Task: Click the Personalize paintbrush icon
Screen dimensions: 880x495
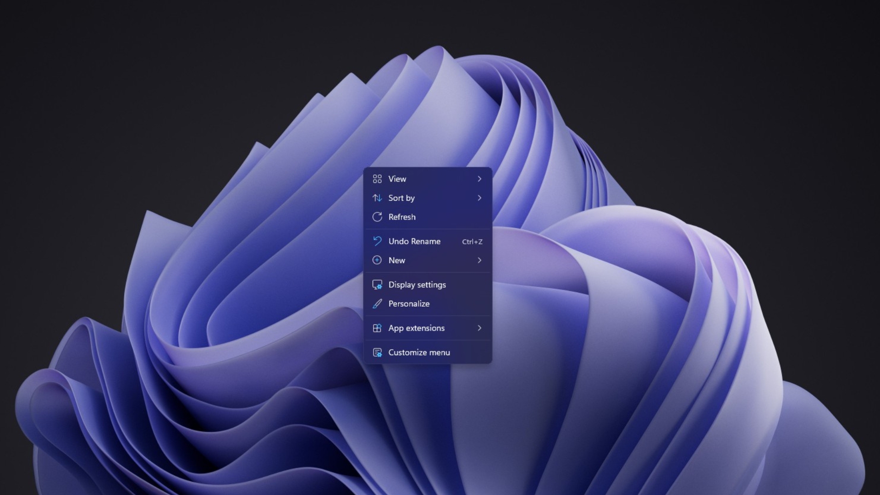Action: point(377,303)
